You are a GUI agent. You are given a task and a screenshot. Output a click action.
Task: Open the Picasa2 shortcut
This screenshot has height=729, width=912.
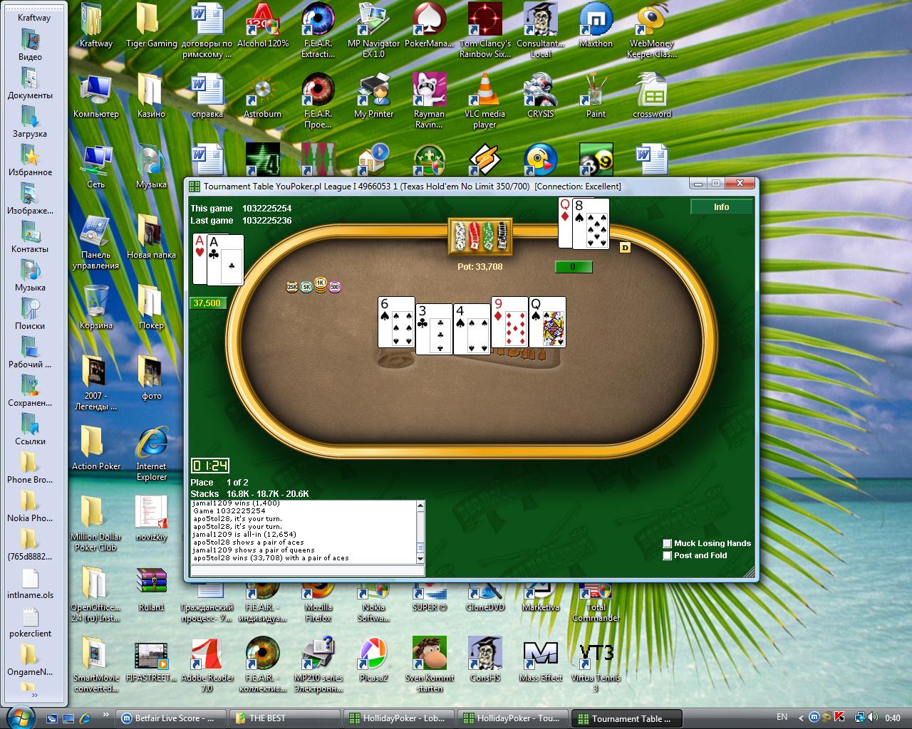point(373,660)
